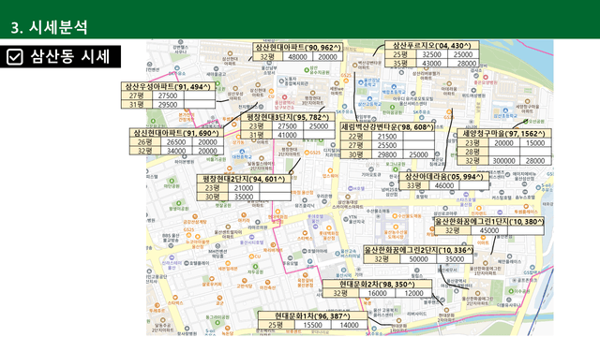Click the 3. 시세분석 slide title
Image resolution: width=600 pixels, height=337 pixels.
(50, 27)
